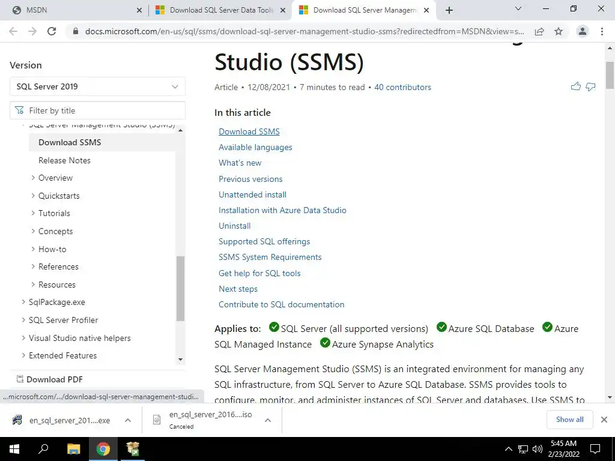Image resolution: width=615 pixels, height=461 pixels.
Task: Open the Chrome profile icon
Action: (583, 31)
